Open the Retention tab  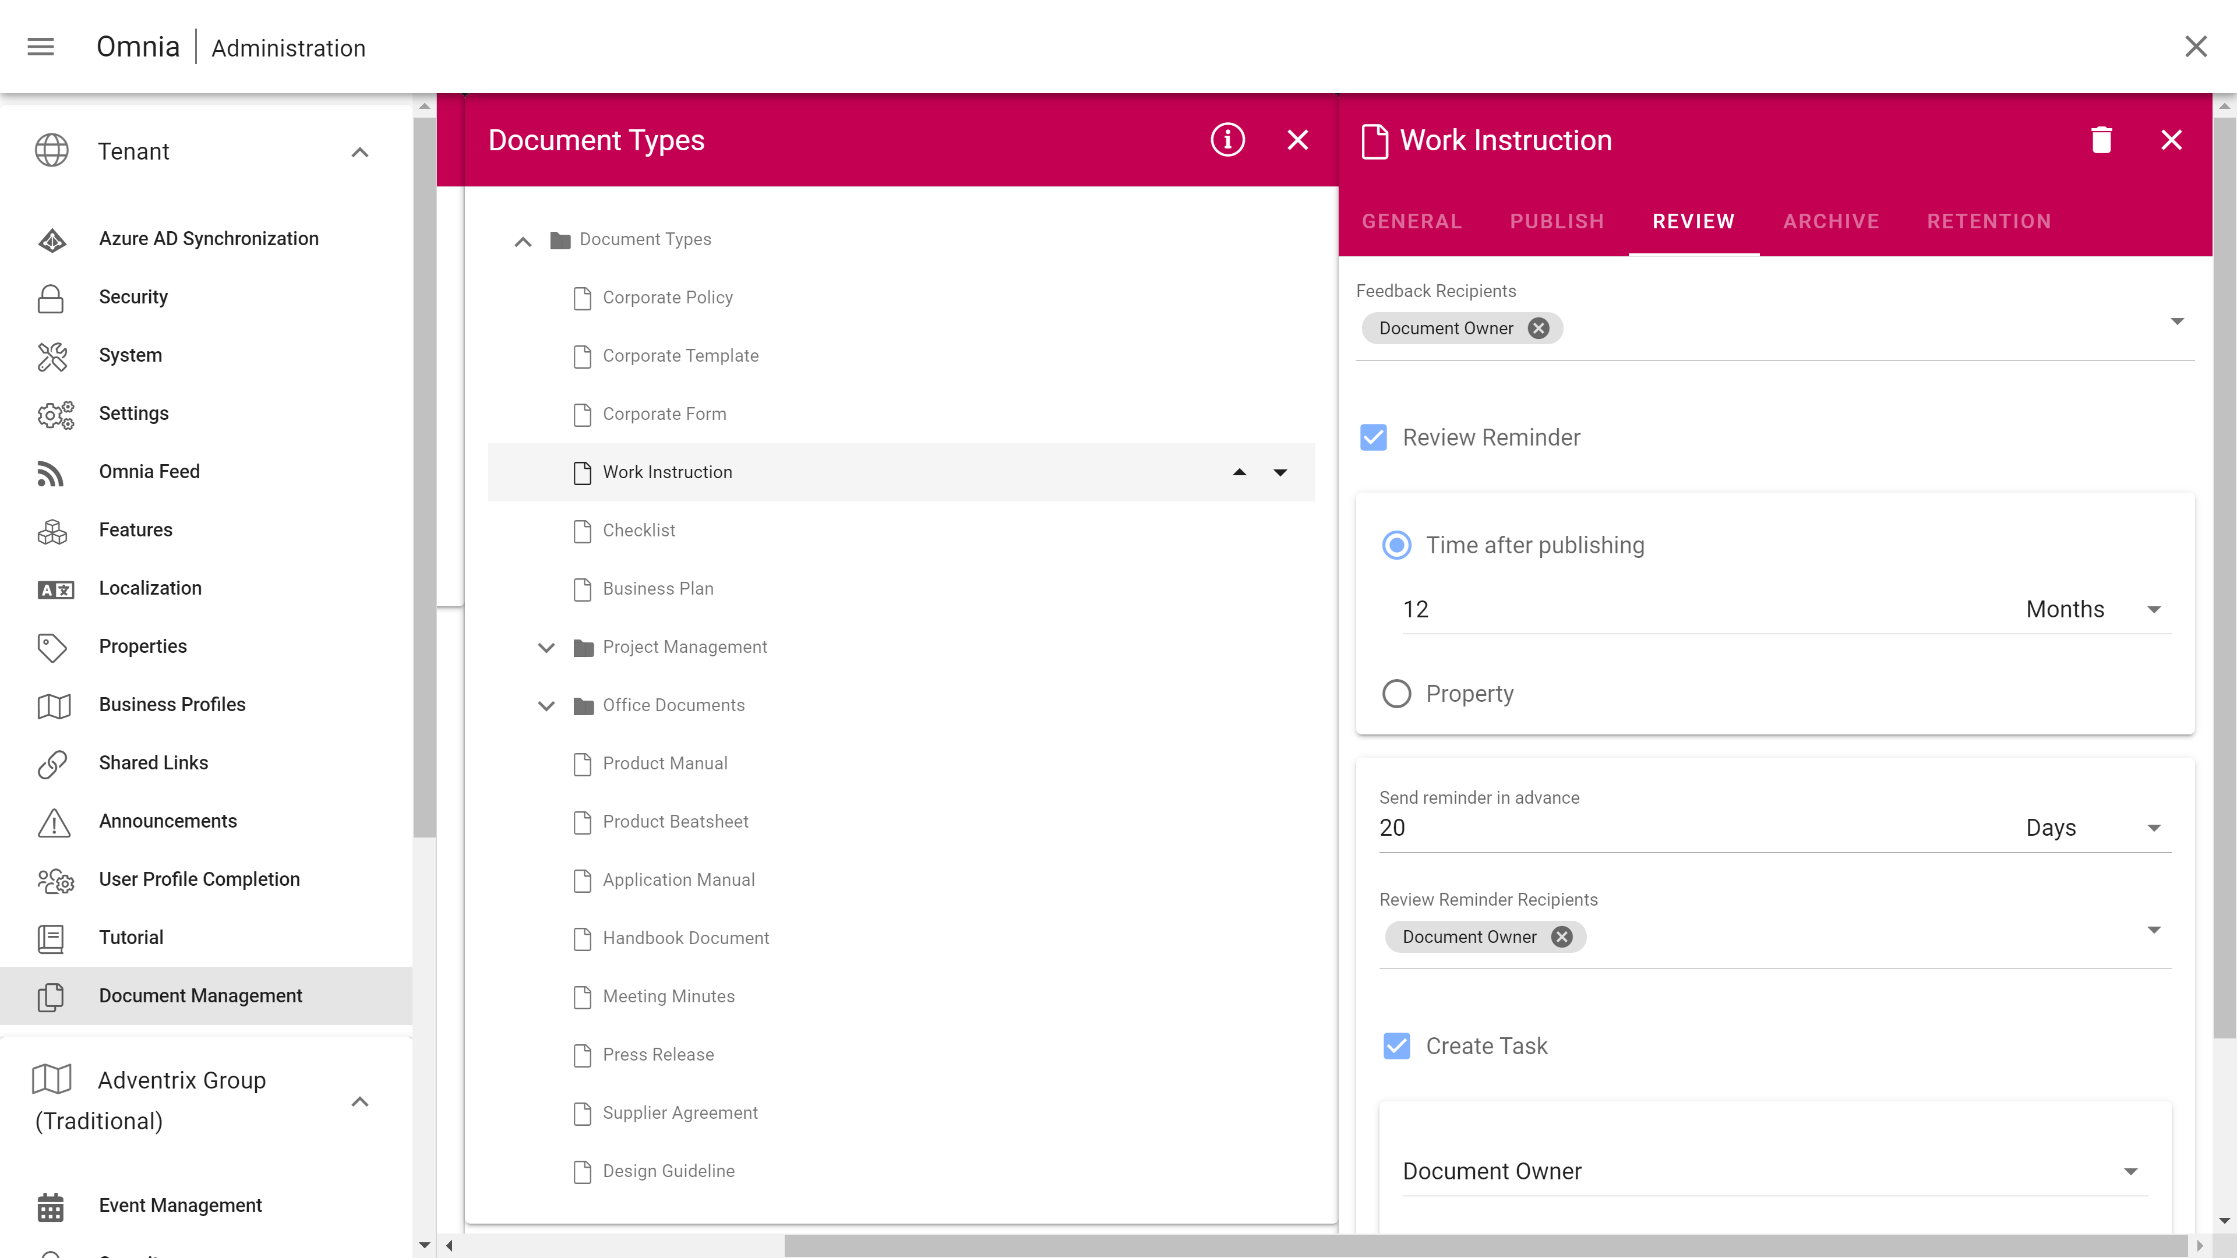pos(1989,221)
